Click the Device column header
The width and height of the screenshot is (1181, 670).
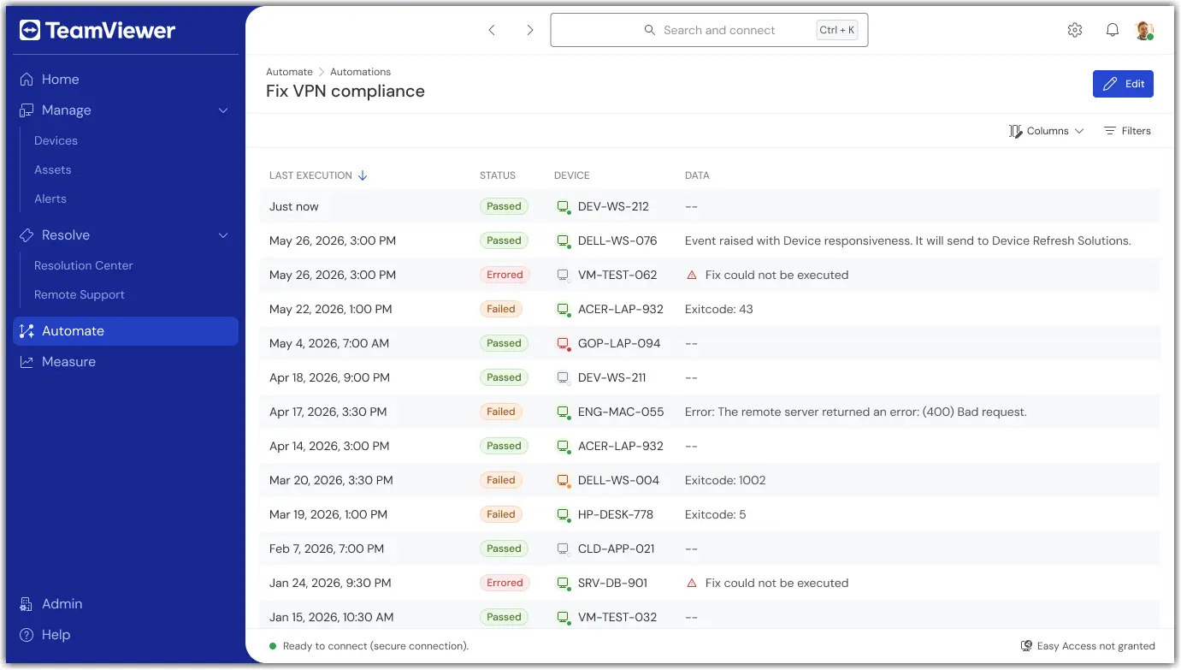(x=572, y=175)
